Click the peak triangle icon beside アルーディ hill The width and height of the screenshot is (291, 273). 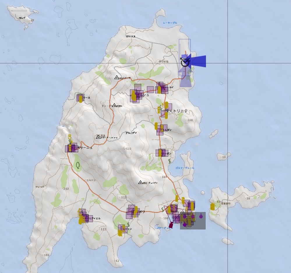click(98, 137)
